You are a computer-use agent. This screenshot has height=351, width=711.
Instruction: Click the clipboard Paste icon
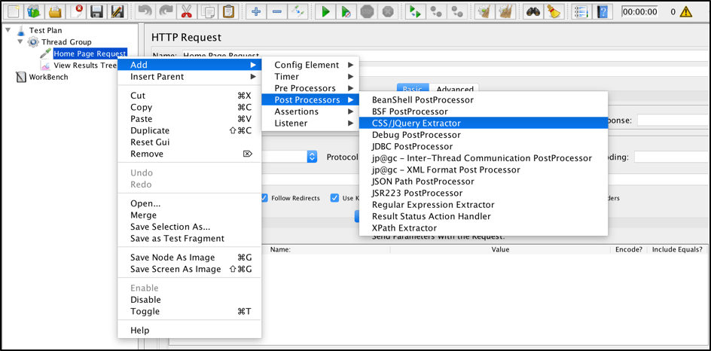(x=229, y=11)
